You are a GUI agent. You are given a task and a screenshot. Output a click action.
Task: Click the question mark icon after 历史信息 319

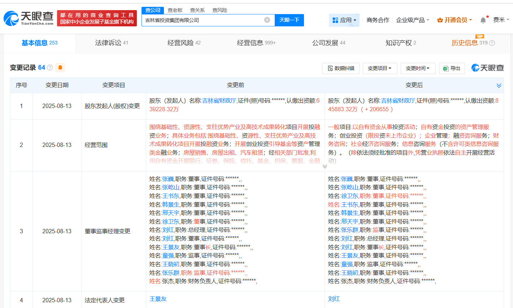[x=492, y=43]
